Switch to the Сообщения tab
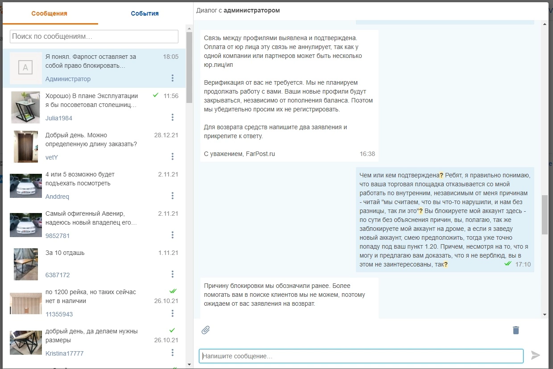The image size is (553, 369). [50, 13]
